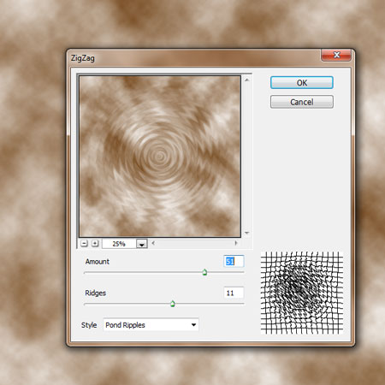Click the Amount value field
385x385 pixels.
[x=234, y=261]
